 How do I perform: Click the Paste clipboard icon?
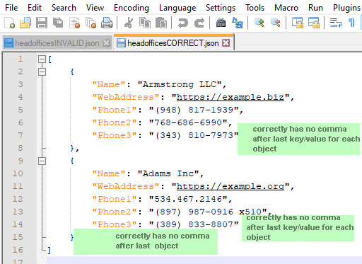pyautogui.click(x=161, y=23)
